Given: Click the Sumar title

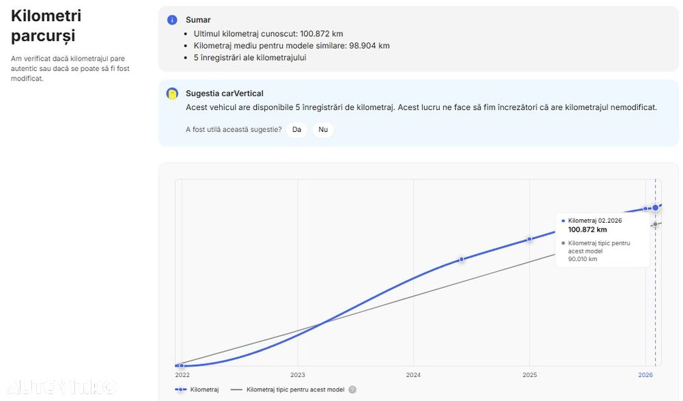Looking at the screenshot, I should click(198, 20).
